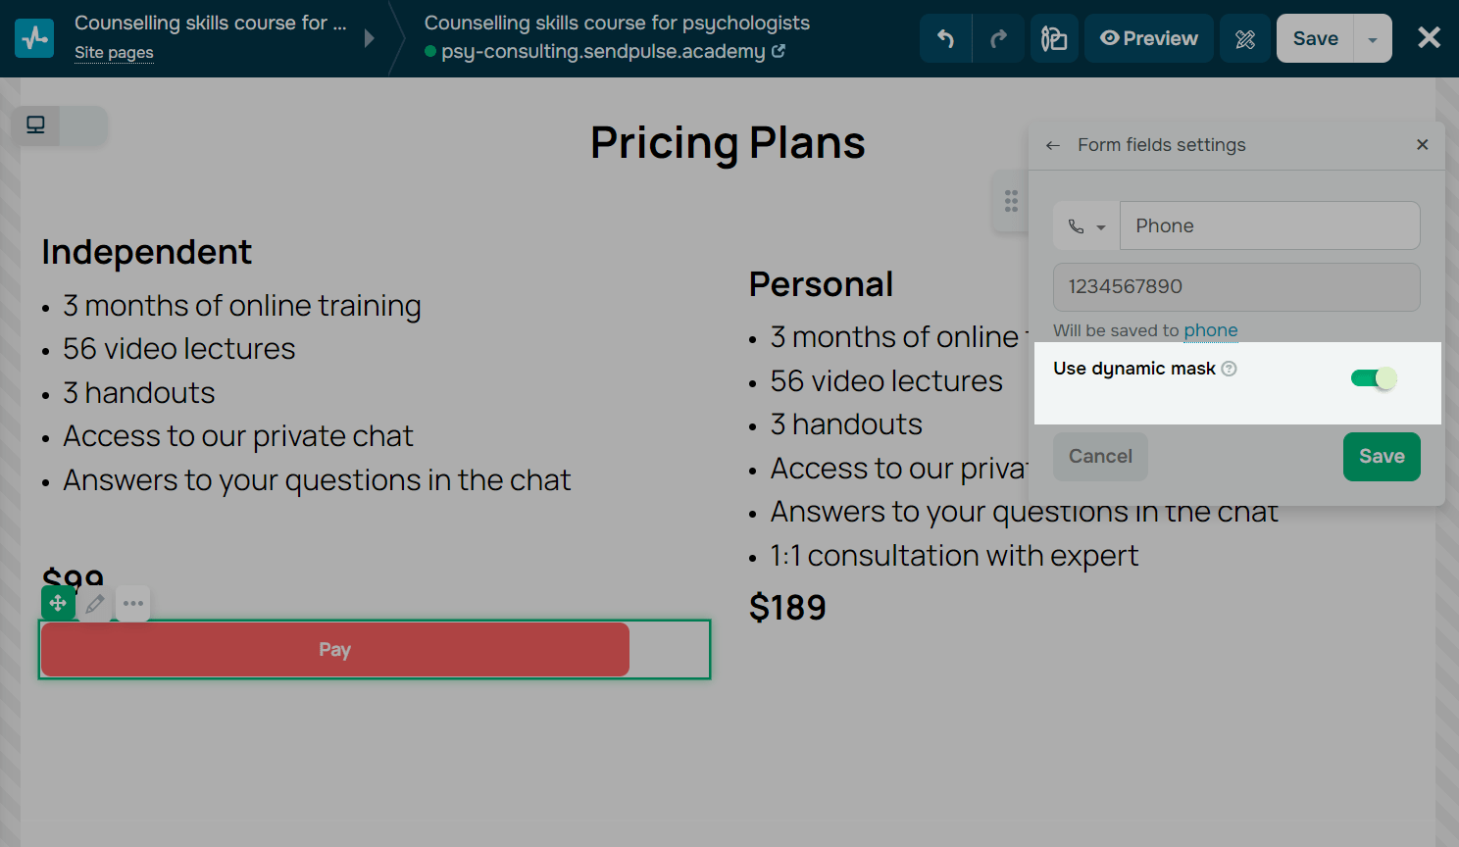The height and width of the screenshot is (847, 1459).
Task: Expand the Site pages breadcrumb arrow
Action: 370,38
